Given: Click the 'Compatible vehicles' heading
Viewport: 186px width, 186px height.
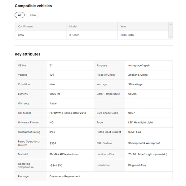Looking at the screenshot, I should 33,6.
